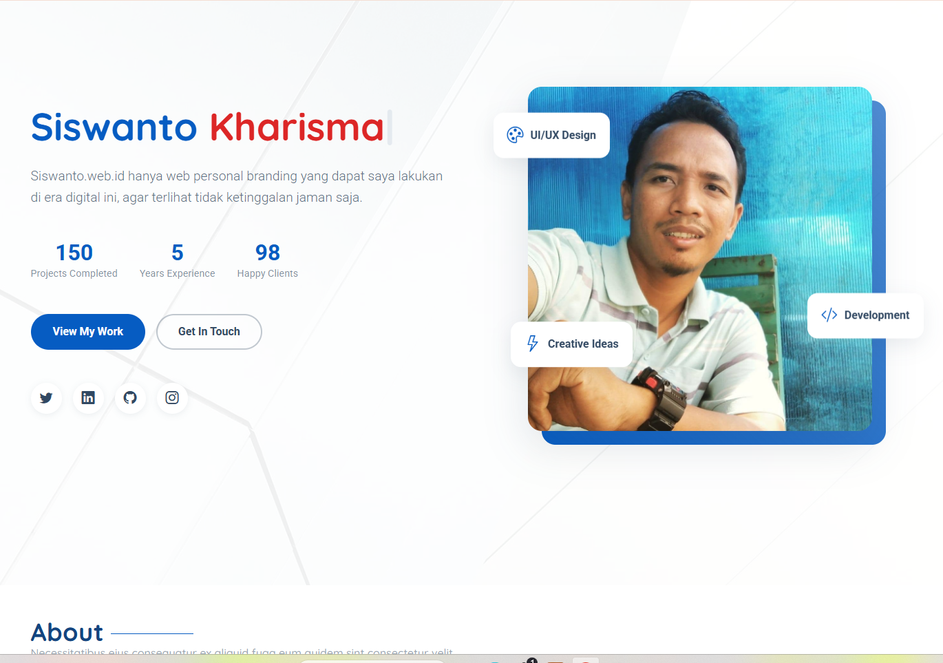Click the "98" clients number
The height and width of the screenshot is (663, 943).
[268, 253]
